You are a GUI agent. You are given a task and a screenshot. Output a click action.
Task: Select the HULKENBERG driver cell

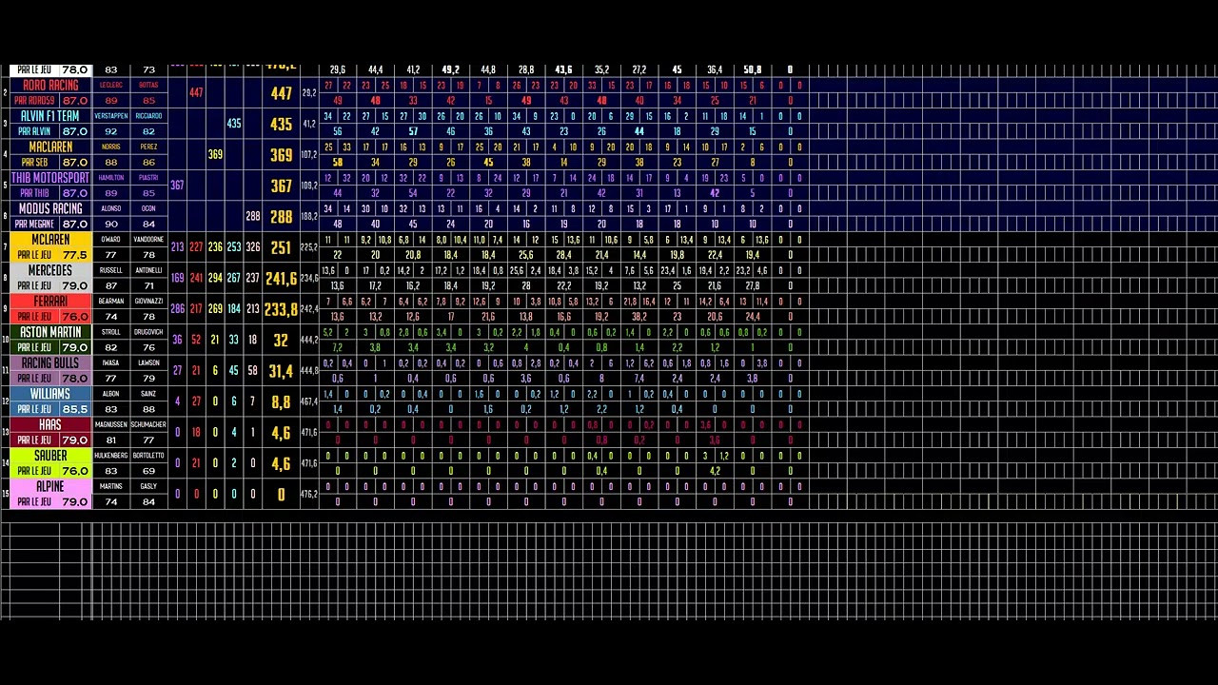[x=111, y=456]
